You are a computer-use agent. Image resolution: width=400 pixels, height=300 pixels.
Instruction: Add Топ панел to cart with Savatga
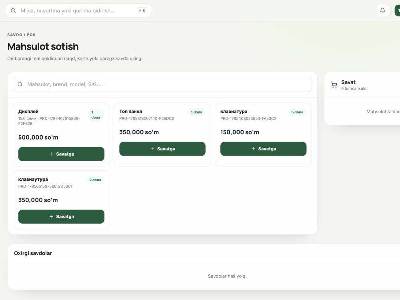pyautogui.click(x=162, y=149)
